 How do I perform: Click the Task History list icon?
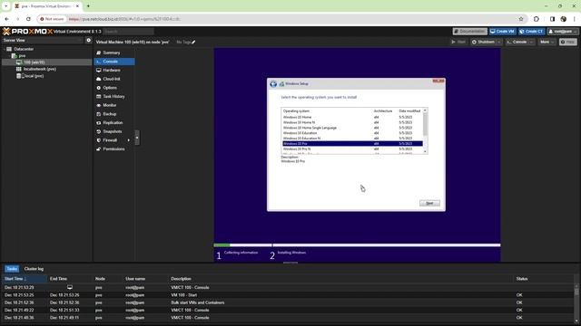click(99, 97)
